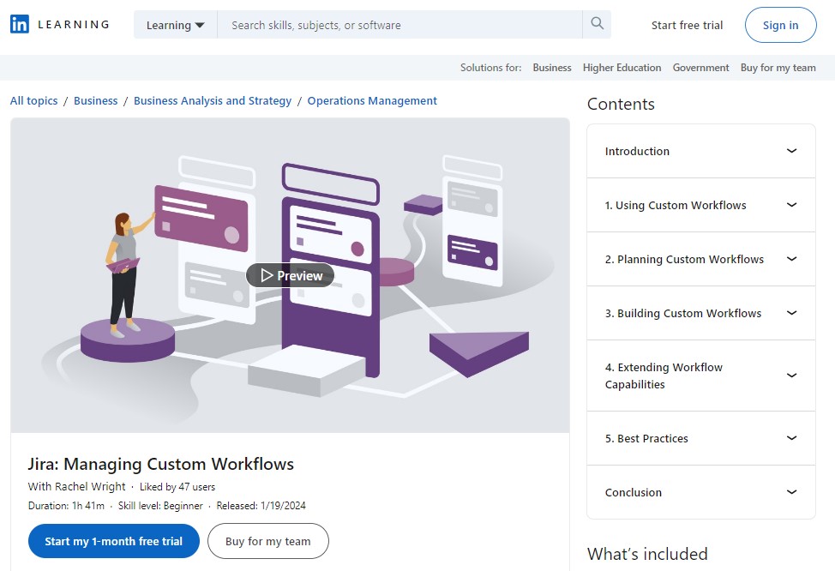Play the course preview video

point(291,275)
